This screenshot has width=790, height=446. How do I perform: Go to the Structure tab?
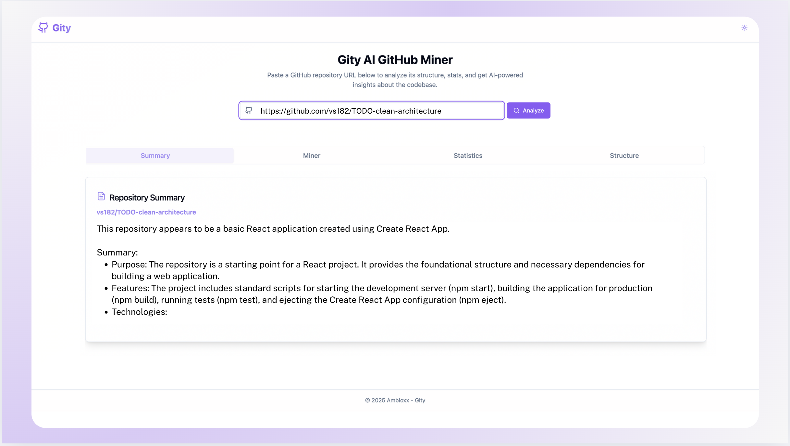624,155
